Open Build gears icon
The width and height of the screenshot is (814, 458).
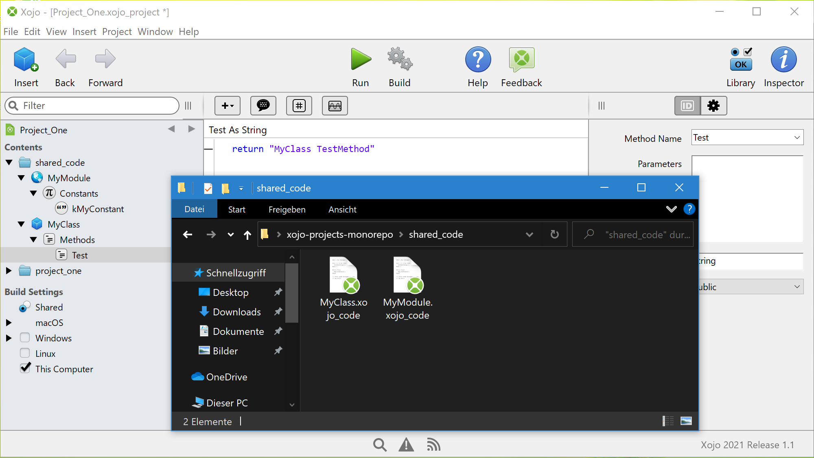[400, 59]
